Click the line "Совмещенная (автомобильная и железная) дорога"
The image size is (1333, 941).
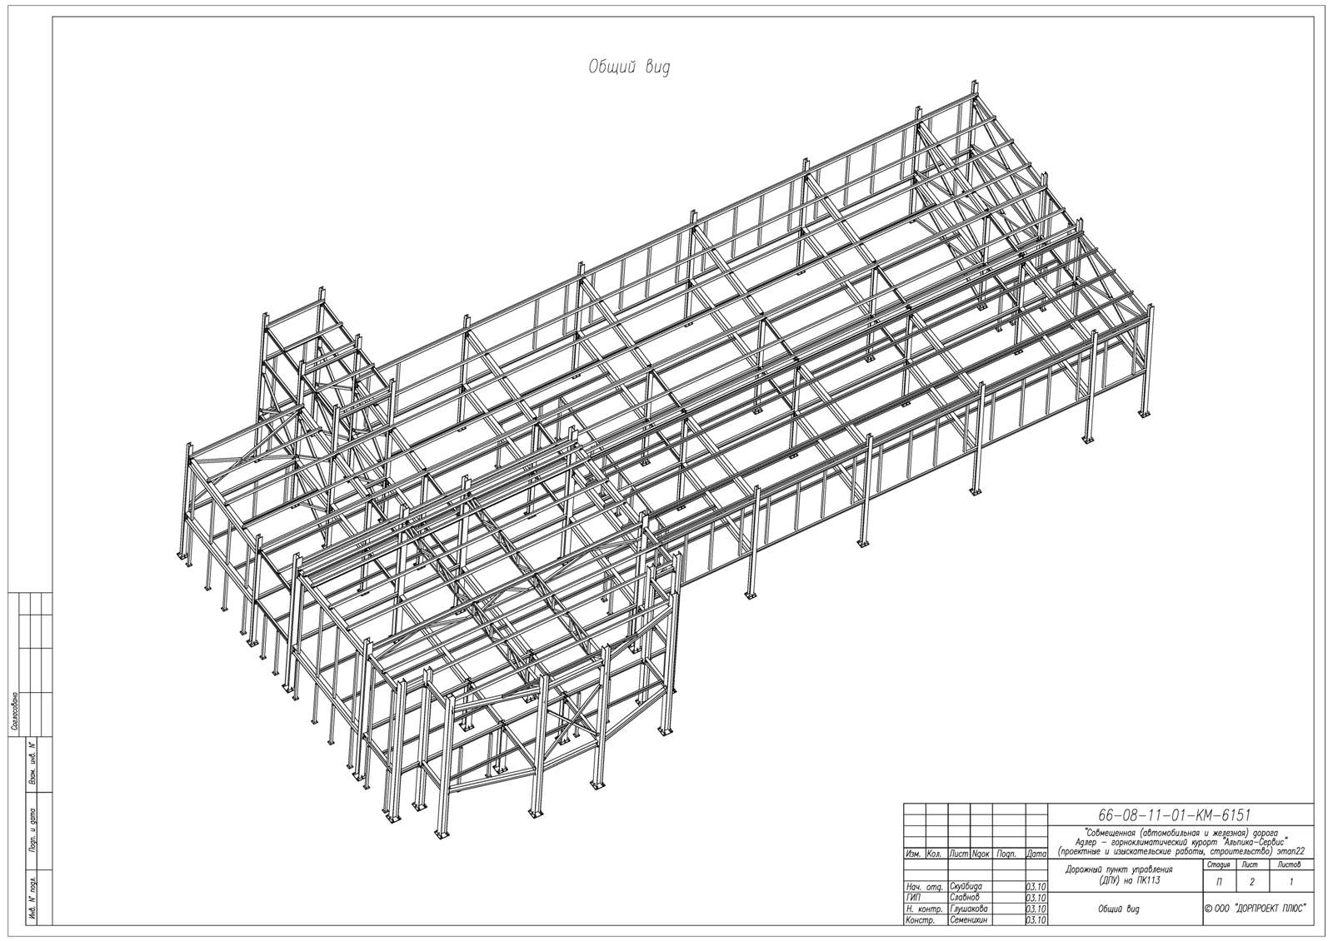tap(1181, 831)
